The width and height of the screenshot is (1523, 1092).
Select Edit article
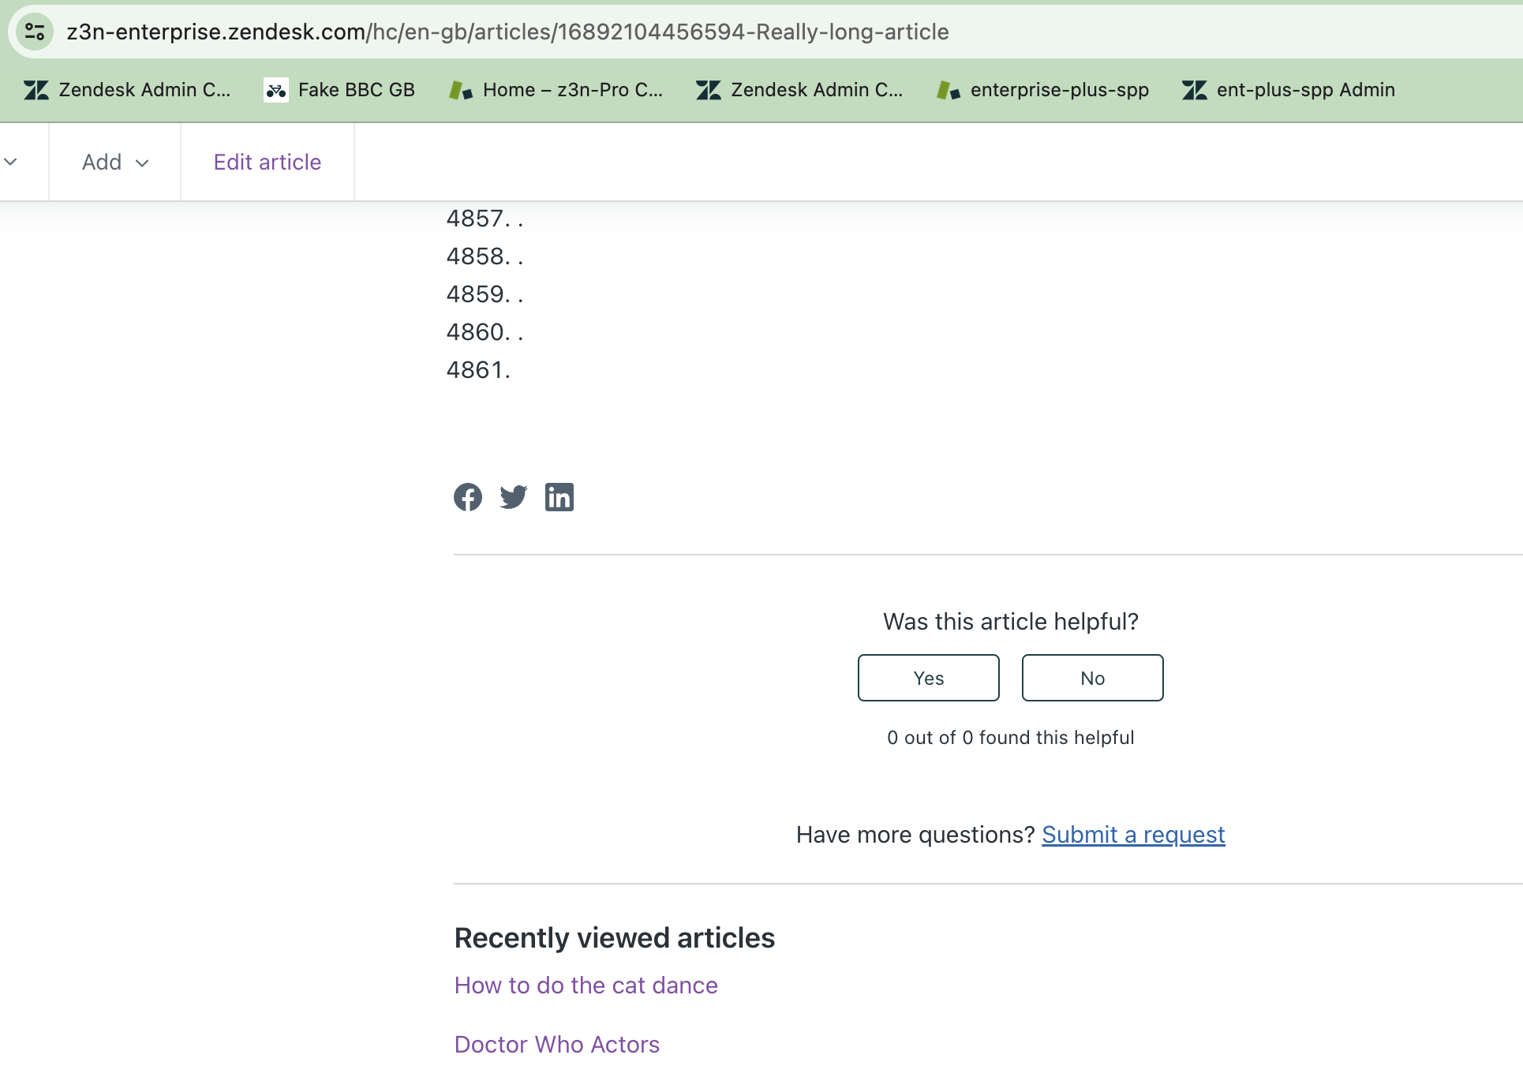[267, 162]
